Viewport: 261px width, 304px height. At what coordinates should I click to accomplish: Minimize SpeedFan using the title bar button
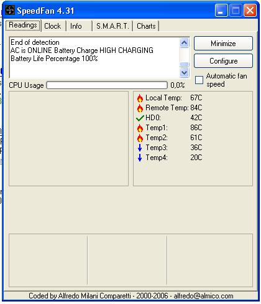coord(221,10)
